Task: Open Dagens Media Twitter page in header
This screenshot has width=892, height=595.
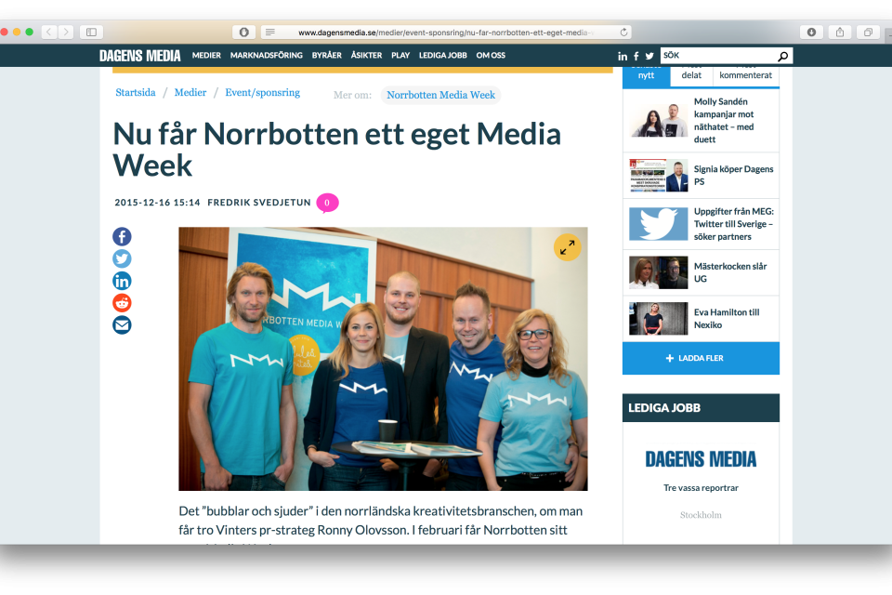Action: [649, 56]
